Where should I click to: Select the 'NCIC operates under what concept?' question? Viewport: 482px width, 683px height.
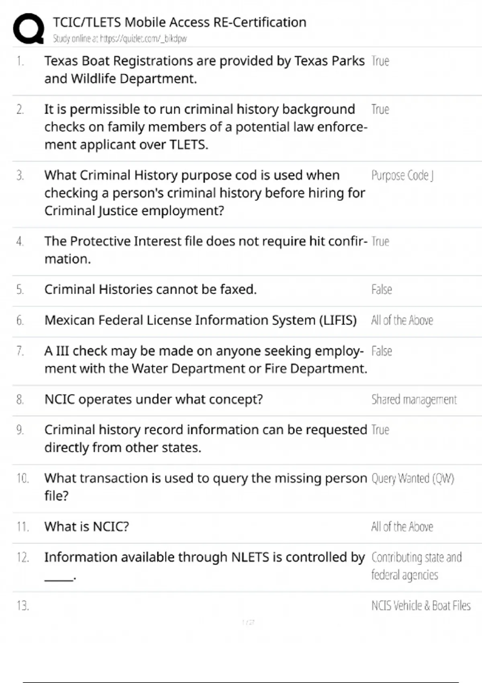(153, 399)
